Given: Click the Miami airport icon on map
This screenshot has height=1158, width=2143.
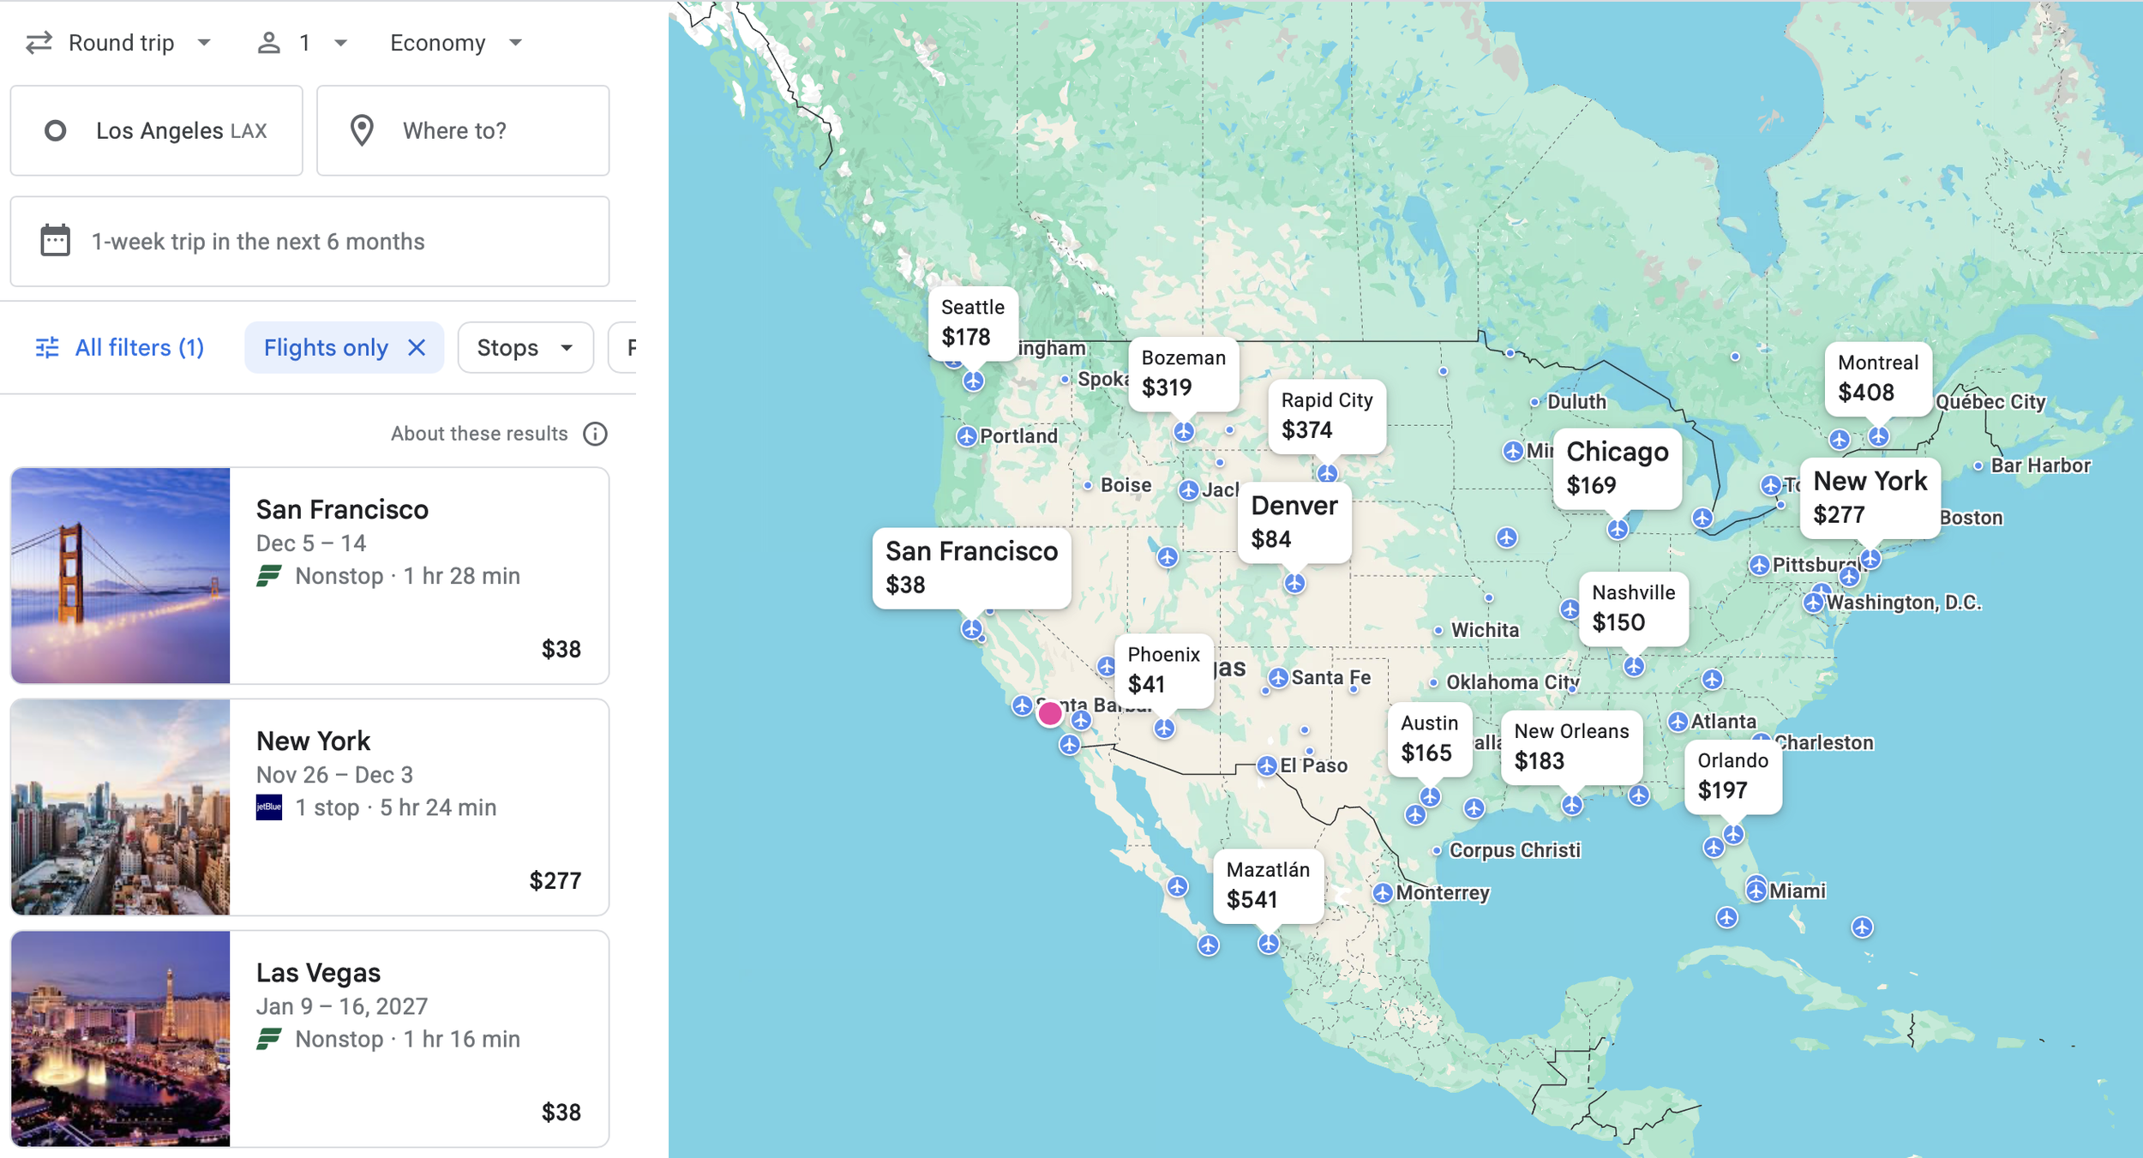Looking at the screenshot, I should click(x=1756, y=891).
